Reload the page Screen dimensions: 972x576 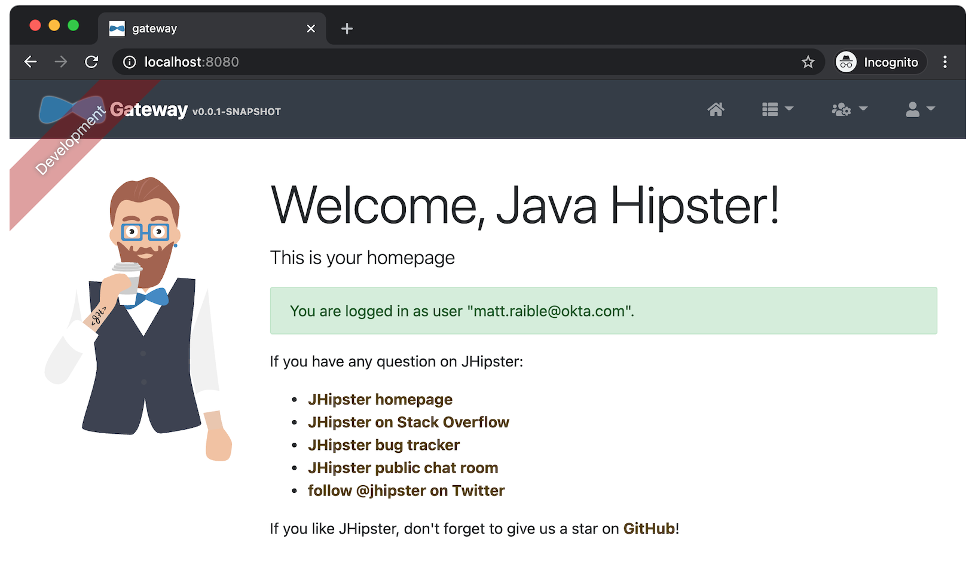tap(91, 62)
